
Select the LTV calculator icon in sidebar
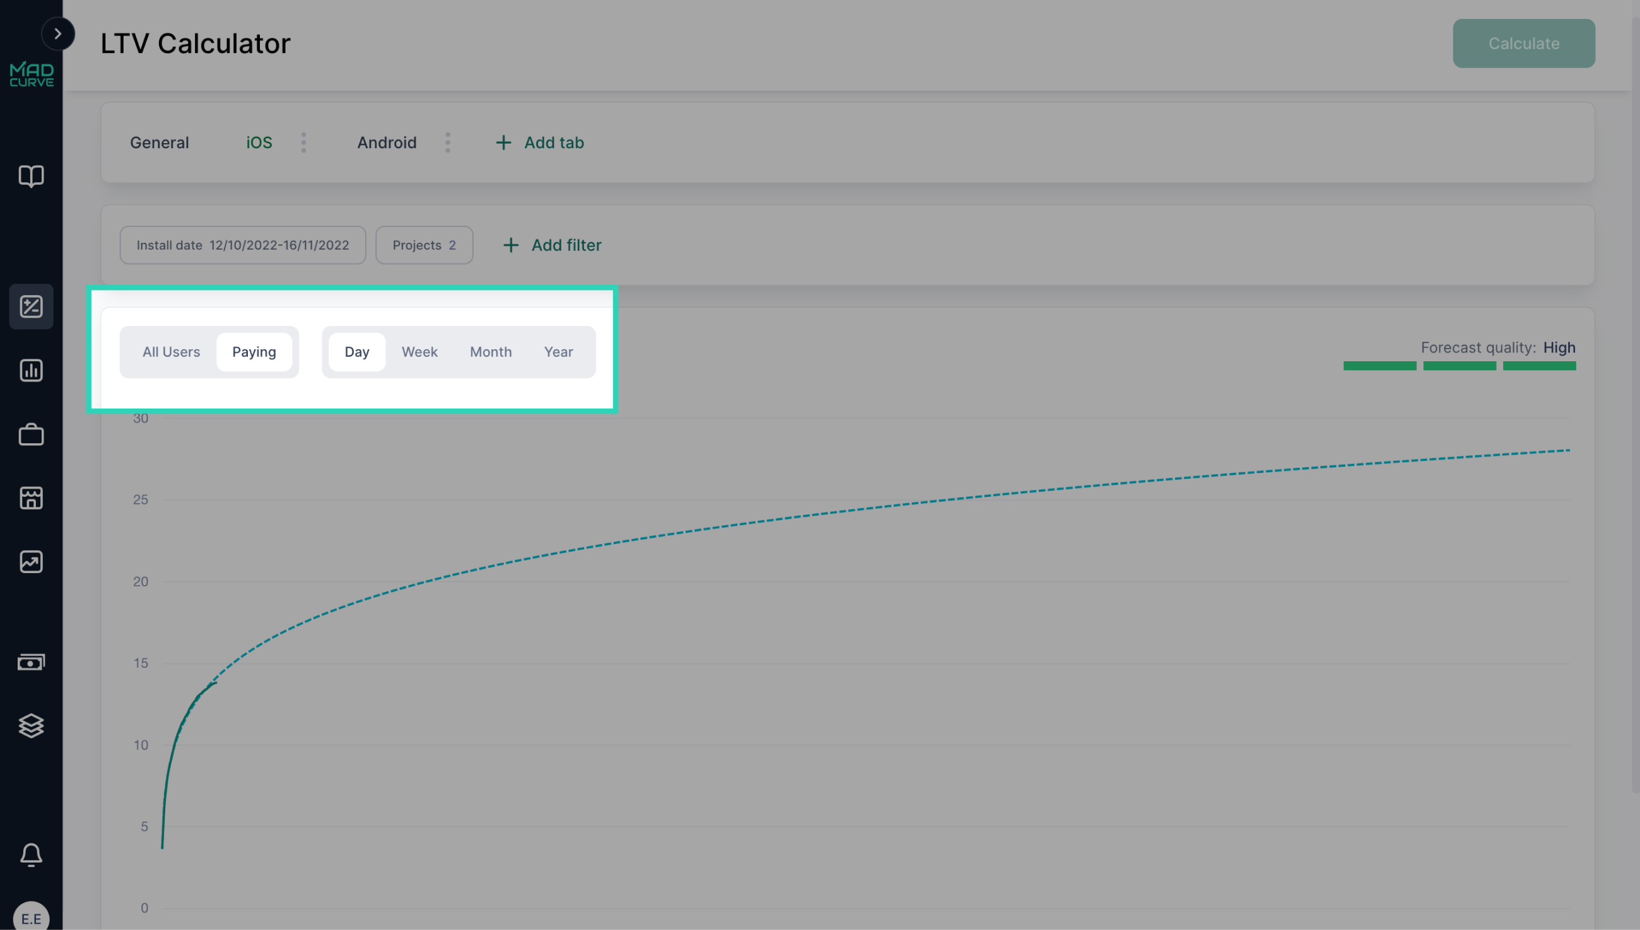coord(31,306)
